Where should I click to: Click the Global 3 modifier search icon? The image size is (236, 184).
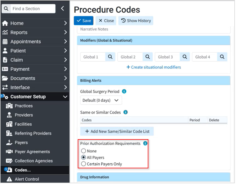(185, 57)
